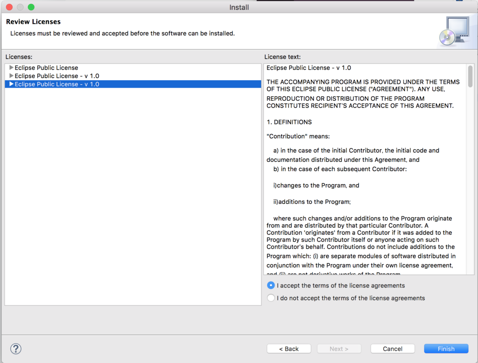Click the 'License text:' label

point(282,57)
